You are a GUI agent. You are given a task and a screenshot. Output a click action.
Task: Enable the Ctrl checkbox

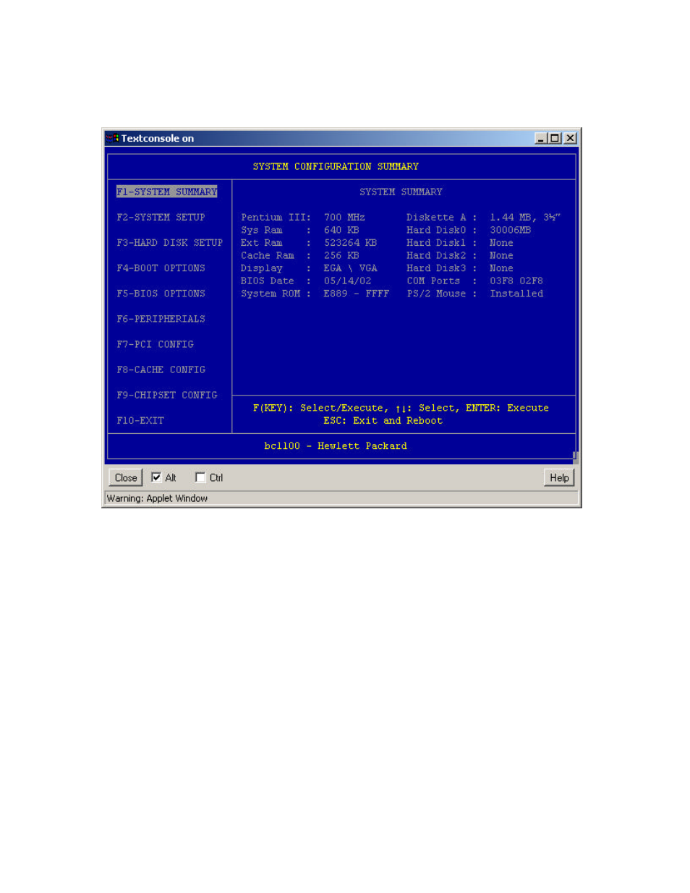pyautogui.click(x=200, y=477)
